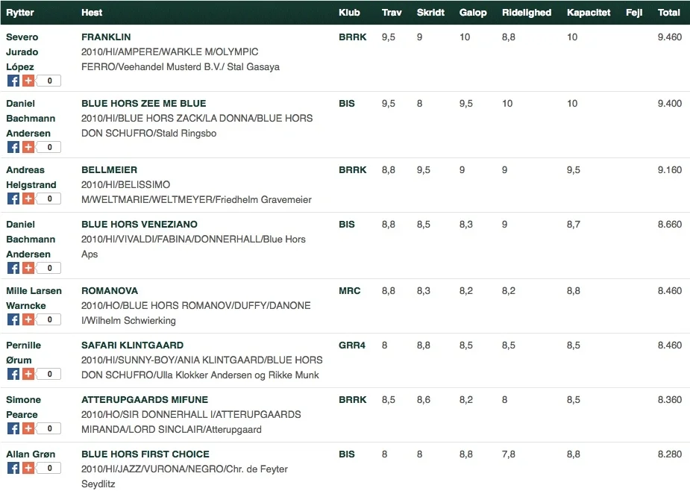This screenshot has width=690, height=494.
Task: Share Zee Me Blue rider's row on Facebook
Action: click(x=13, y=147)
